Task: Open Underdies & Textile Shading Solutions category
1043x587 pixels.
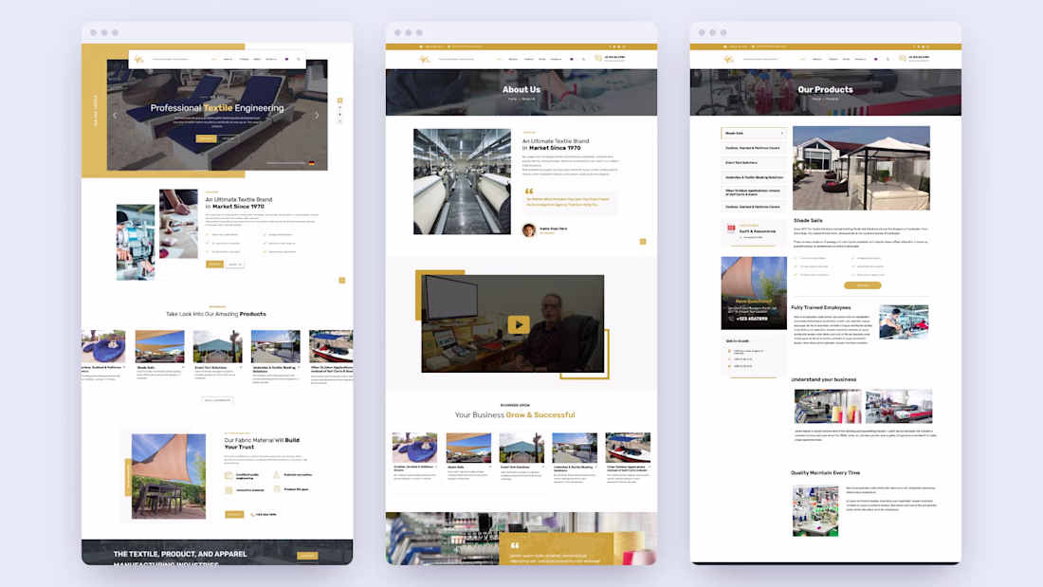Action: pos(754,177)
